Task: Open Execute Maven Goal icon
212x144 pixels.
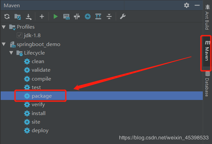Action: (66, 17)
